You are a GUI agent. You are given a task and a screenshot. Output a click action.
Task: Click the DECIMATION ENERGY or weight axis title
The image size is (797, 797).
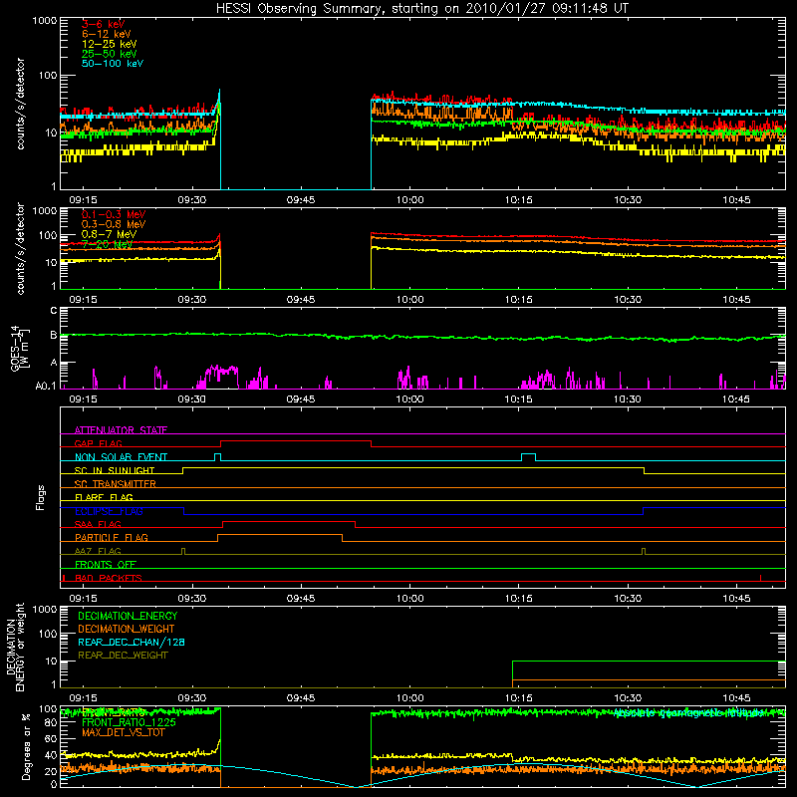coord(16,648)
